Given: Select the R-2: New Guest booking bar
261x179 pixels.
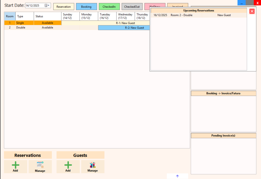Looking at the screenshot, I should coord(124,28).
